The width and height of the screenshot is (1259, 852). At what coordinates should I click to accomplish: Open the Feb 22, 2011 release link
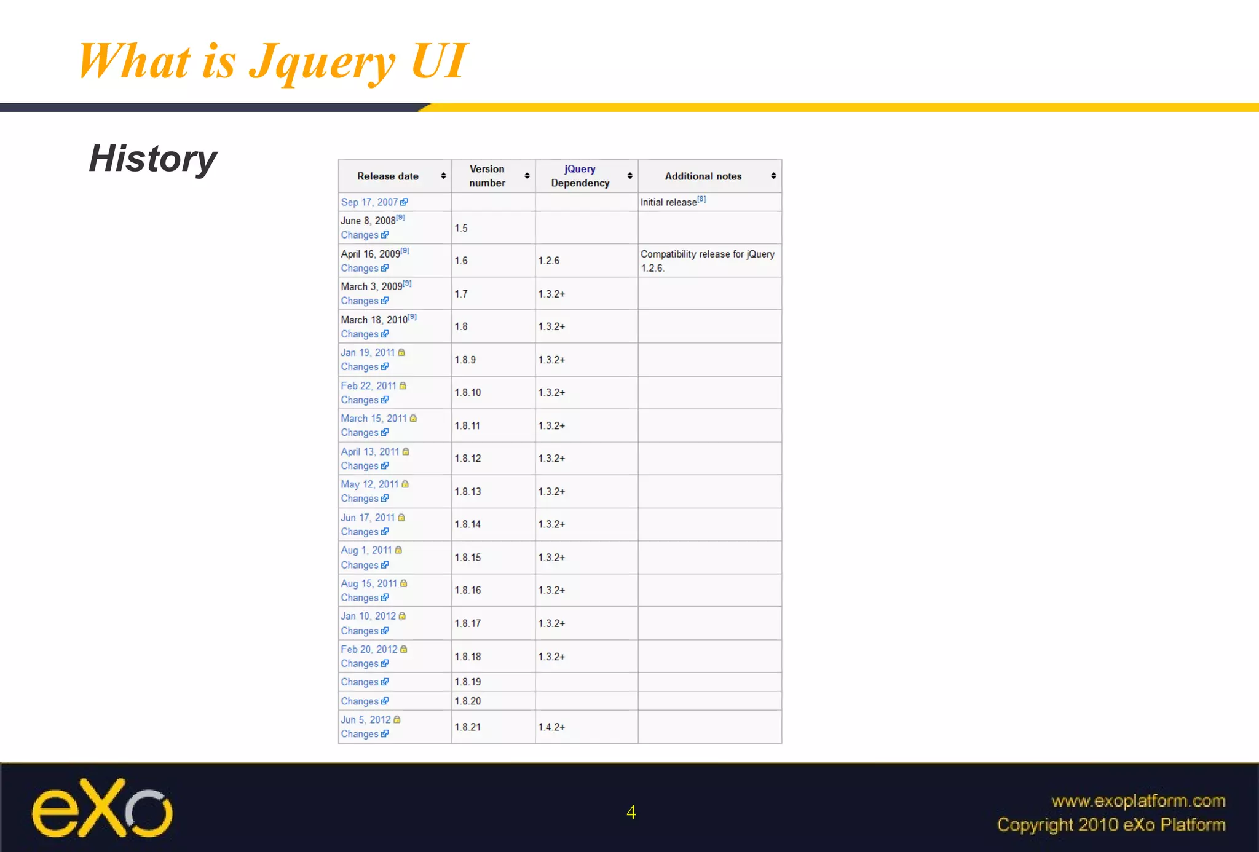[368, 385]
